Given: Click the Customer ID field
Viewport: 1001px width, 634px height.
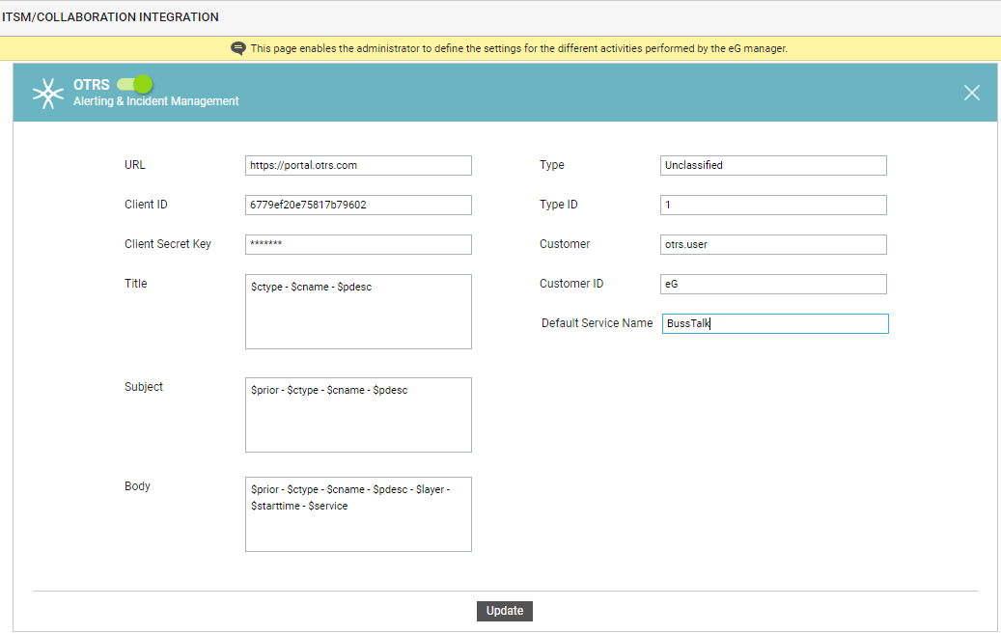Looking at the screenshot, I should [773, 284].
